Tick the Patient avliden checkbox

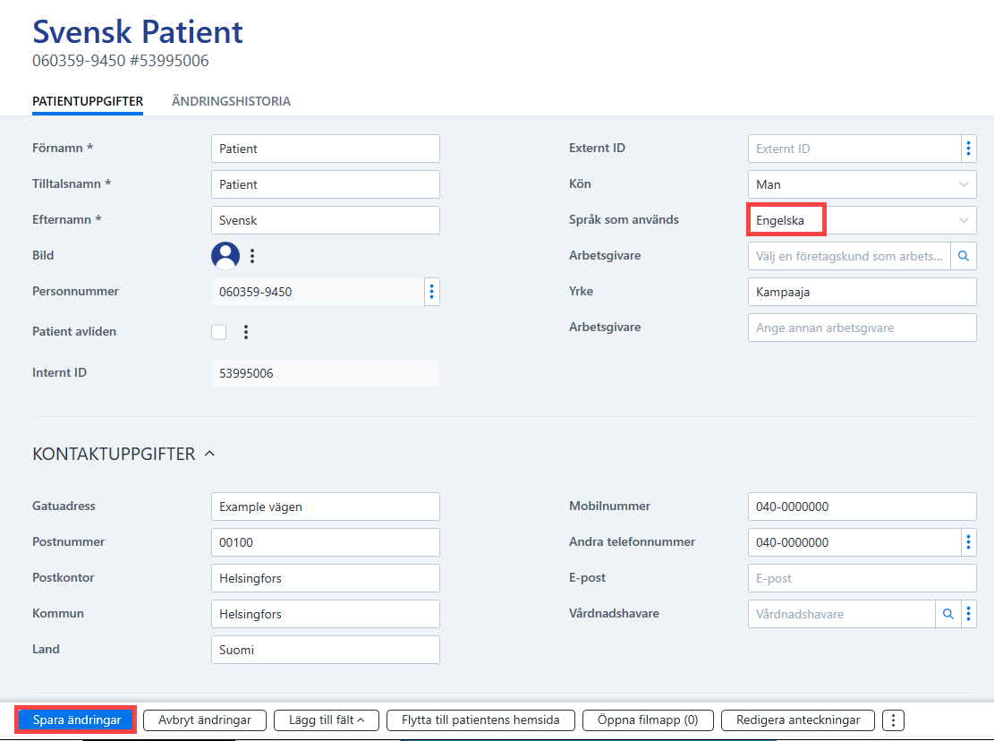[x=218, y=331]
